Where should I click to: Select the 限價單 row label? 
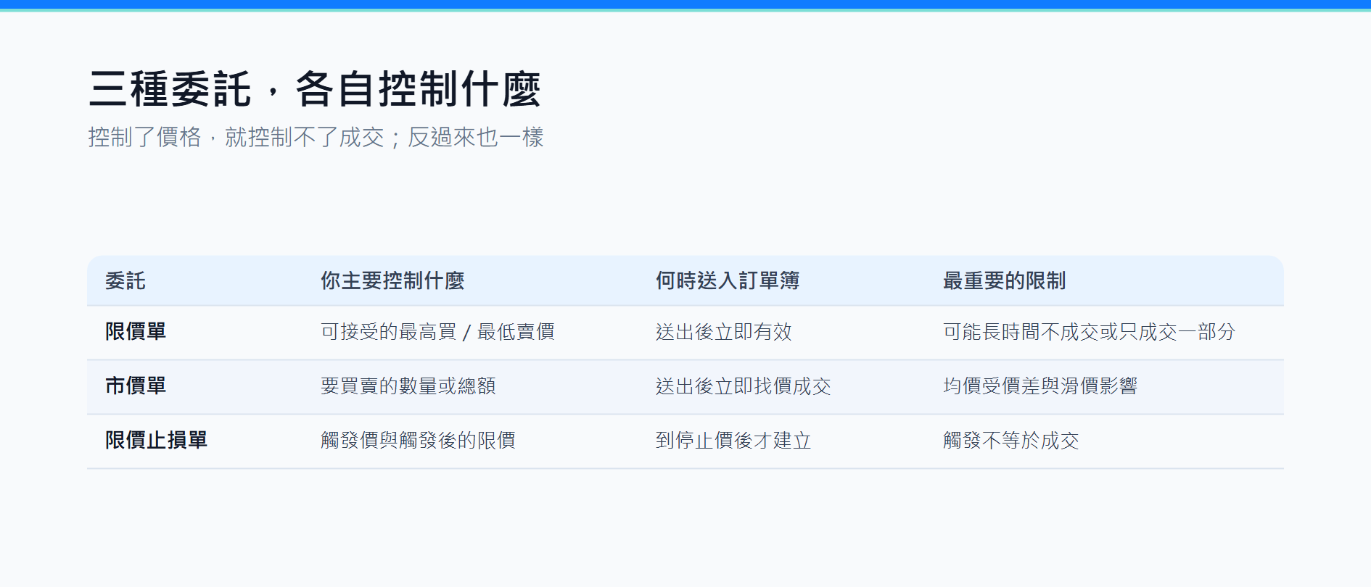tap(136, 332)
